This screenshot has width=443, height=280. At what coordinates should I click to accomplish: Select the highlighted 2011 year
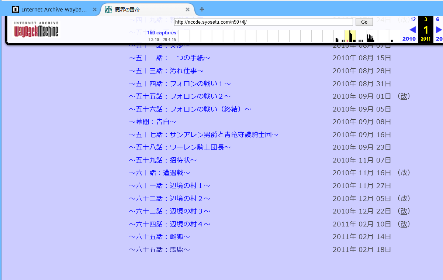[x=426, y=39]
